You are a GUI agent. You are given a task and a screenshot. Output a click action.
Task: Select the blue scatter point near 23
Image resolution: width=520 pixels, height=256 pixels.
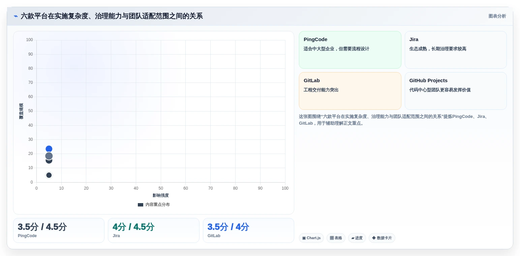point(49,149)
